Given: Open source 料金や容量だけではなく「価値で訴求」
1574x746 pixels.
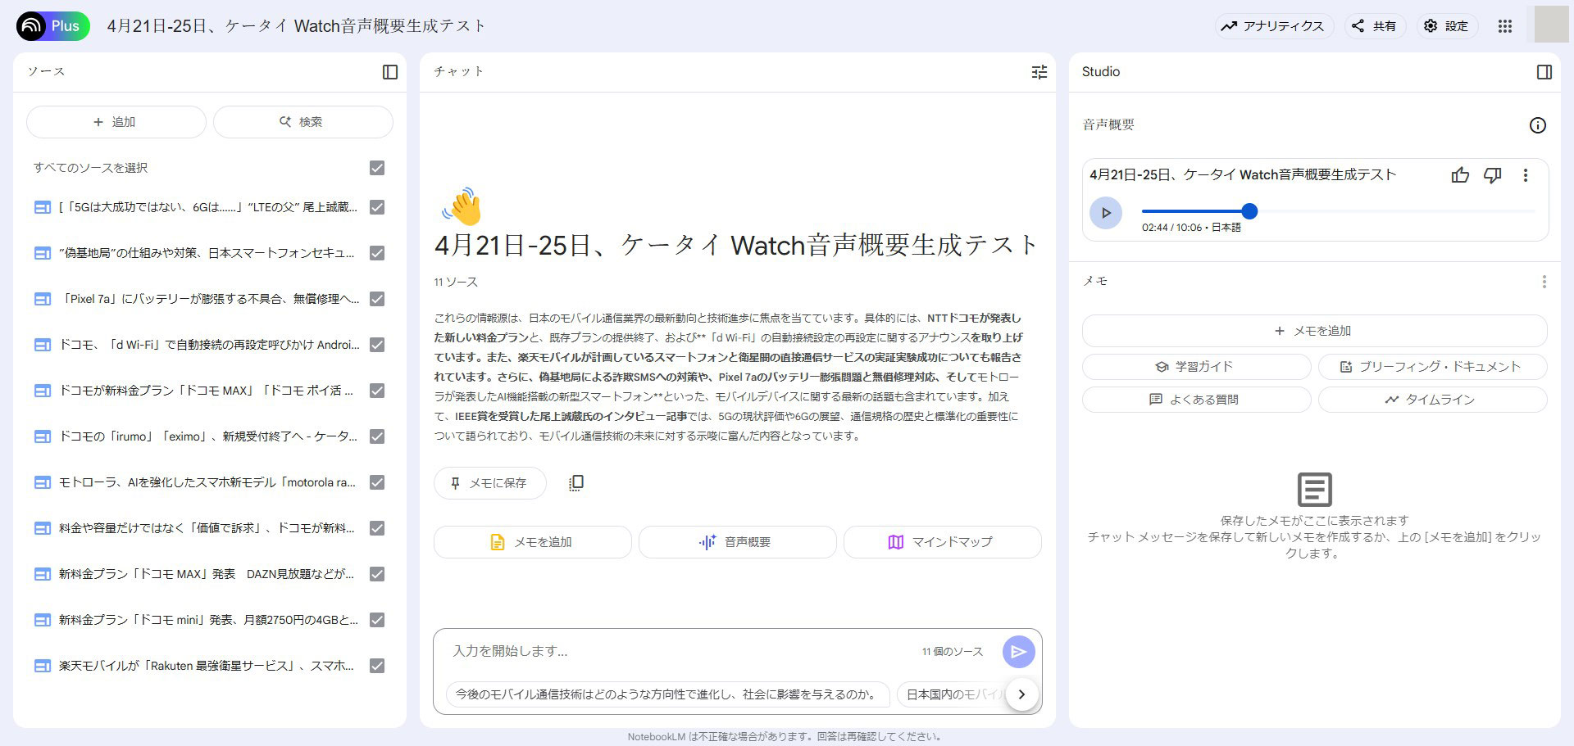Looking at the screenshot, I should [207, 528].
